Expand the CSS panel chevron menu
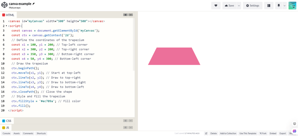Image resolution: width=298 pixels, height=136 pixels. pos(131,121)
